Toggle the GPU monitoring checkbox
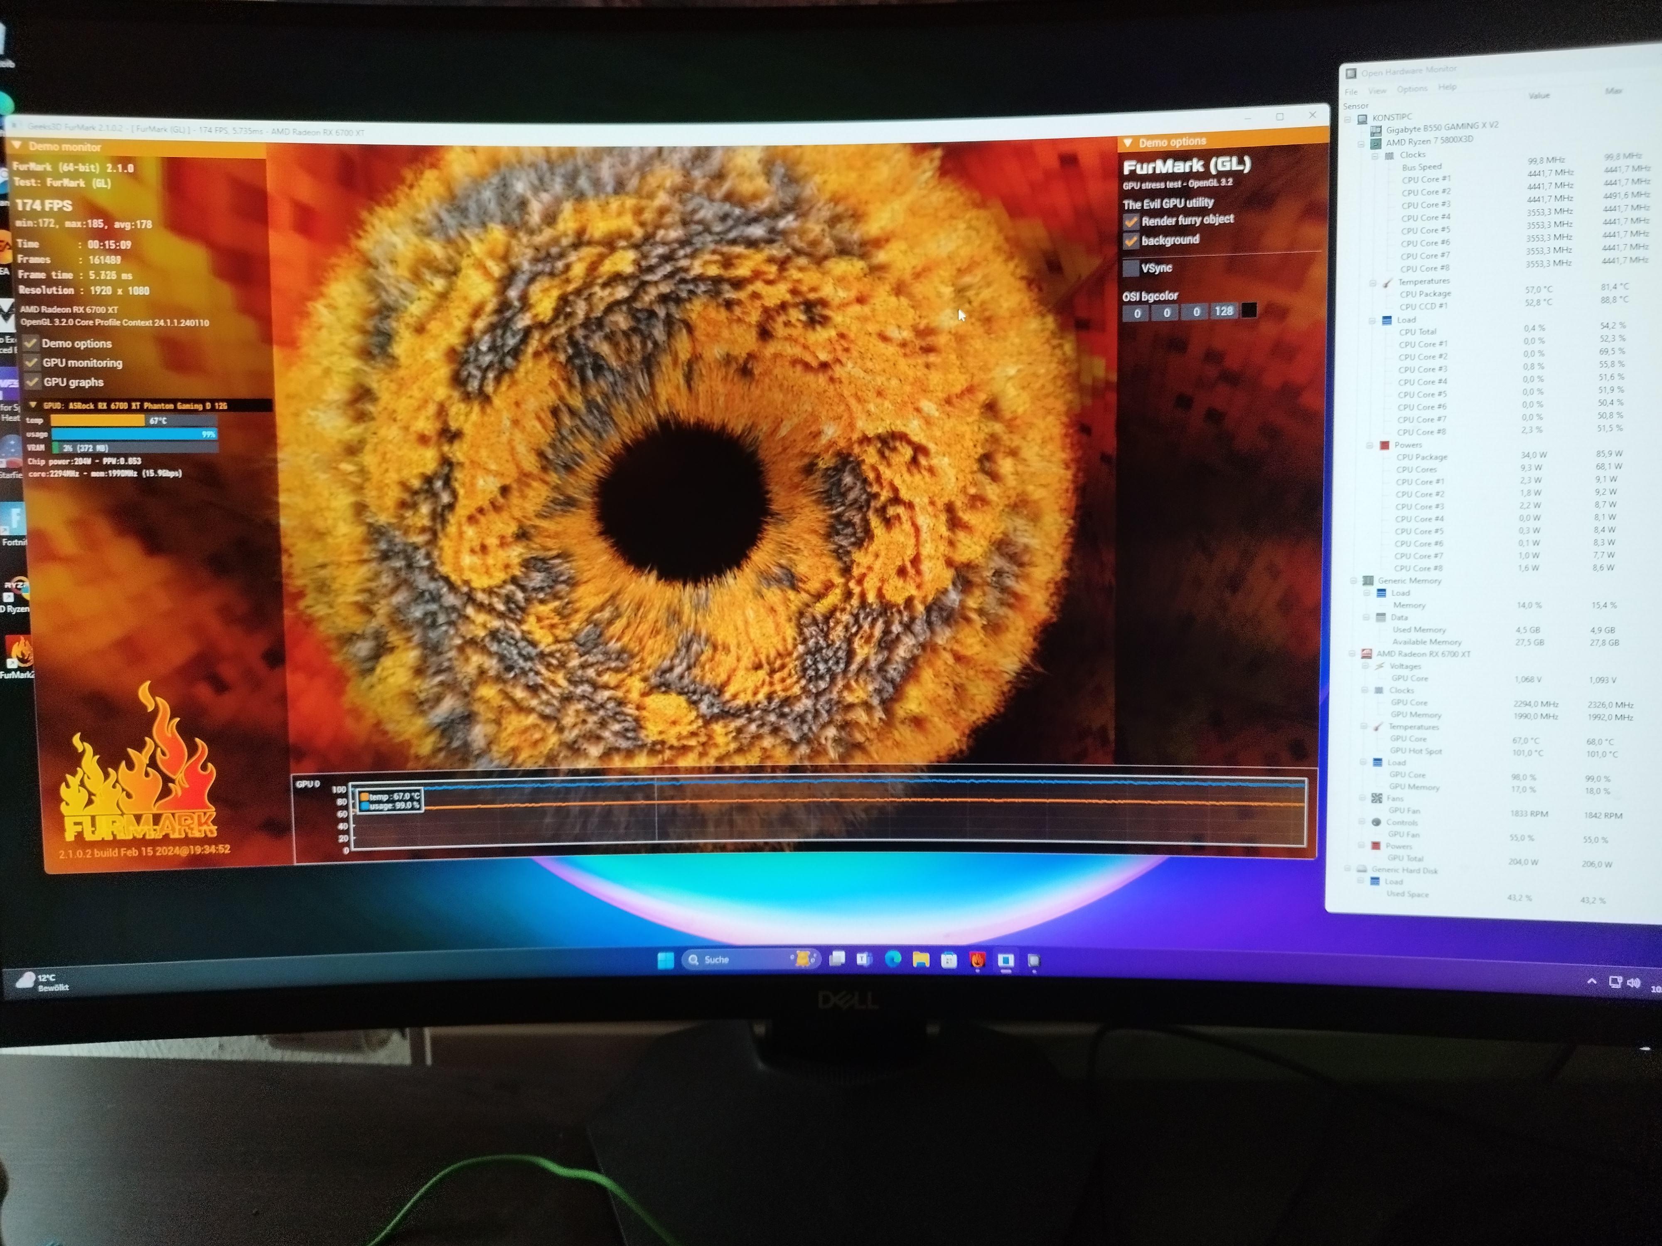This screenshot has height=1246, width=1662. [32, 363]
